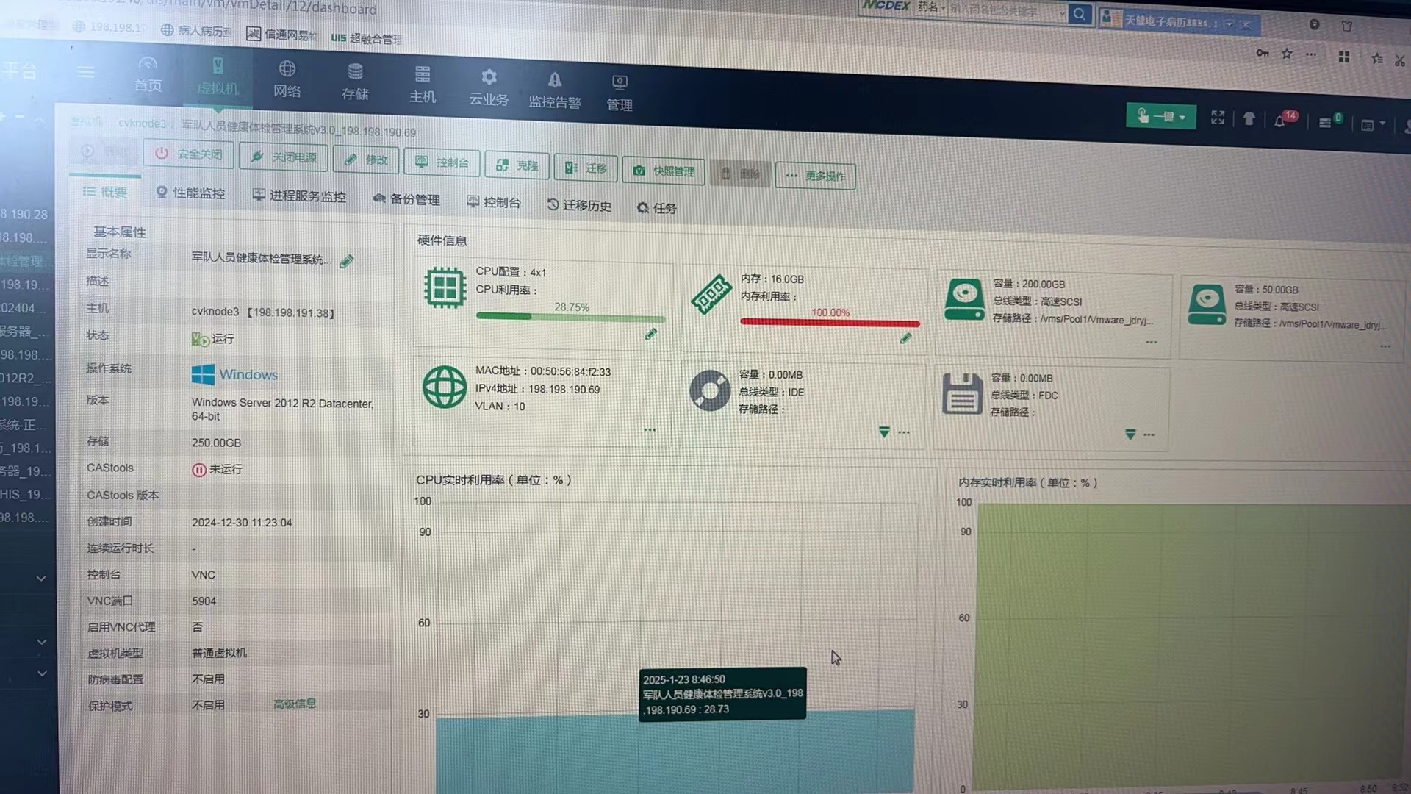This screenshot has width=1411, height=794.
Task: Open network card more options ellipsis
Action: click(650, 430)
